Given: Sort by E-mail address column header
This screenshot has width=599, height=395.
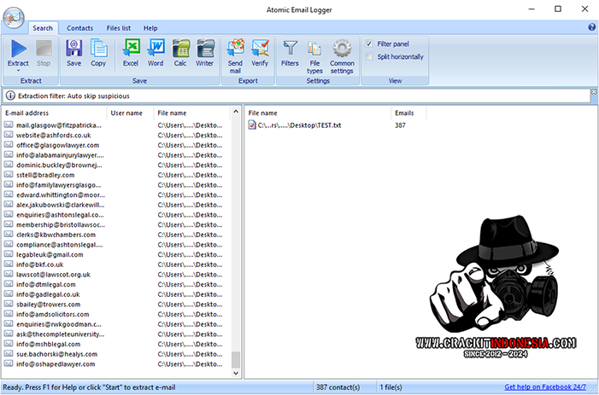Looking at the screenshot, I should point(53,113).
